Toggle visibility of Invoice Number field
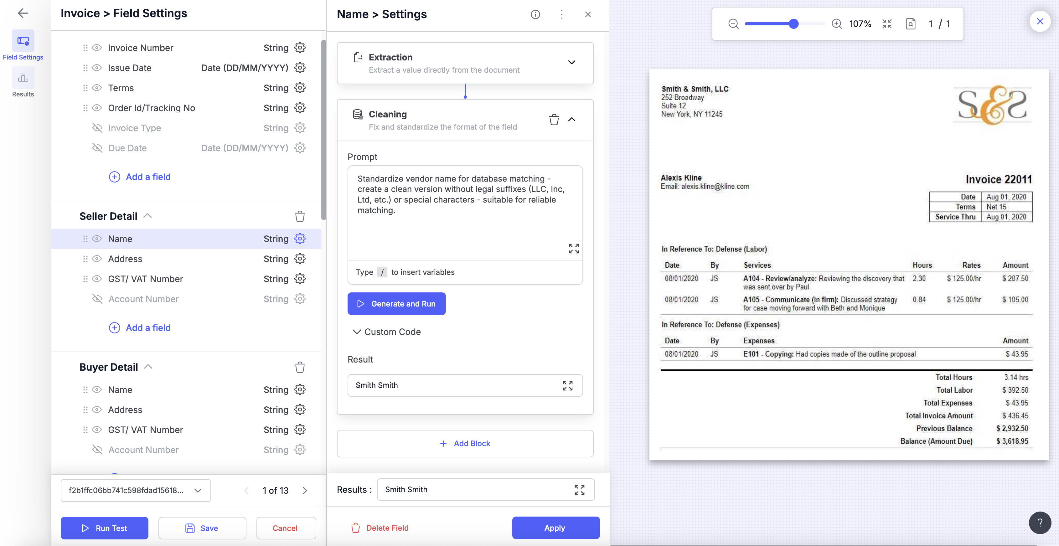The width and height of the screenshot is (1059, 546). [97, 48]
